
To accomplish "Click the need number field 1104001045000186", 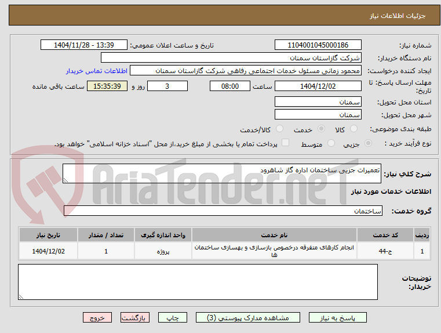I will (318, 45).
